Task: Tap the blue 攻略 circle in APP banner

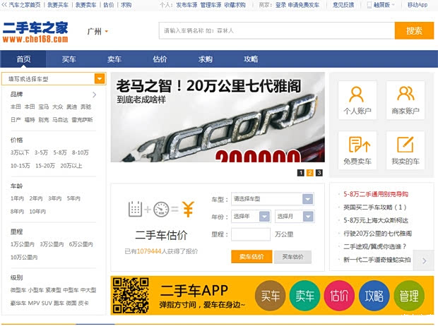Action: tap(374, 296)
